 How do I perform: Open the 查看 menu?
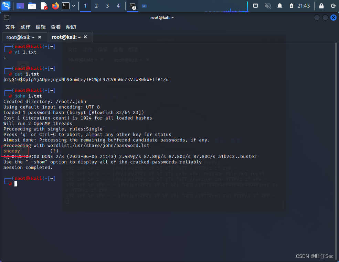(55, 27)
